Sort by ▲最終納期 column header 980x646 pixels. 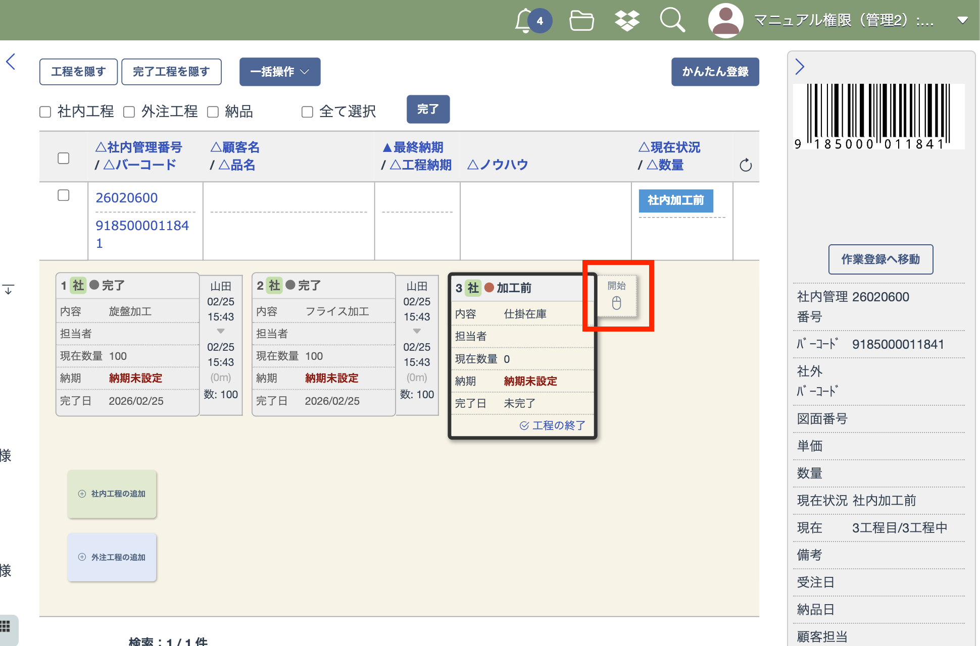(413, 147)
